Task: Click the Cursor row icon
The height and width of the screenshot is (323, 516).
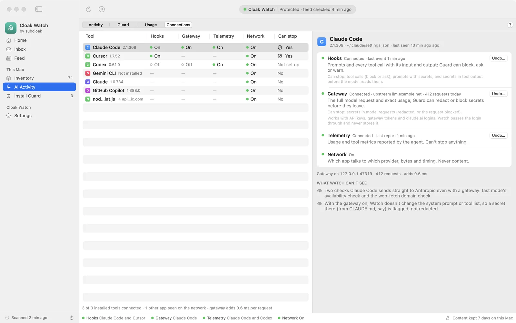Action: pos(88,56)
